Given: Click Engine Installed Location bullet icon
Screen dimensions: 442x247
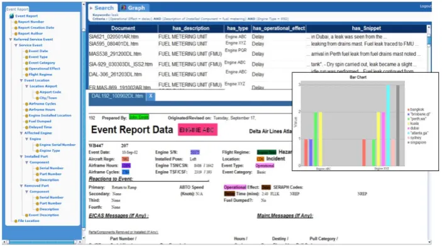Looking at the screenshot, I should click(x=26, y=116).
